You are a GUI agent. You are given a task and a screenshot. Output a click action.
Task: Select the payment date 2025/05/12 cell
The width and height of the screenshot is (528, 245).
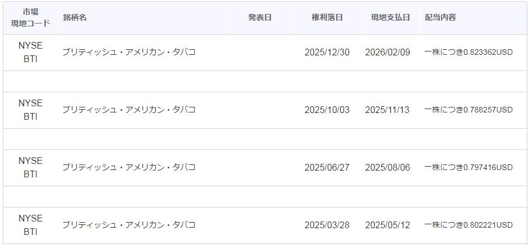point(387,225)
